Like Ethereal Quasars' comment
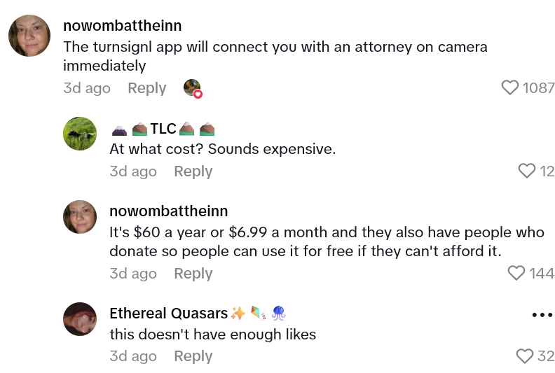The image size is (555, 373). pyautogui.click(x=525, y=356)
